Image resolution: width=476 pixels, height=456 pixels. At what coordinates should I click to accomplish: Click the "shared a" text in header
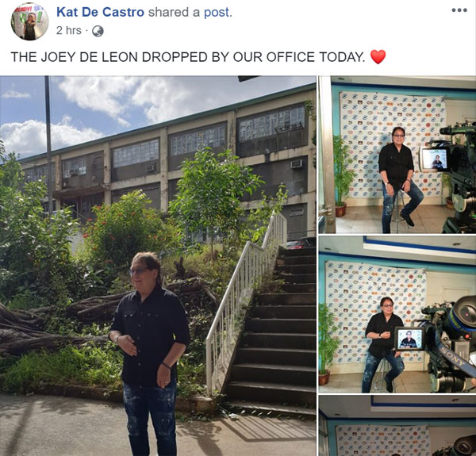click(x=174, y=13)
